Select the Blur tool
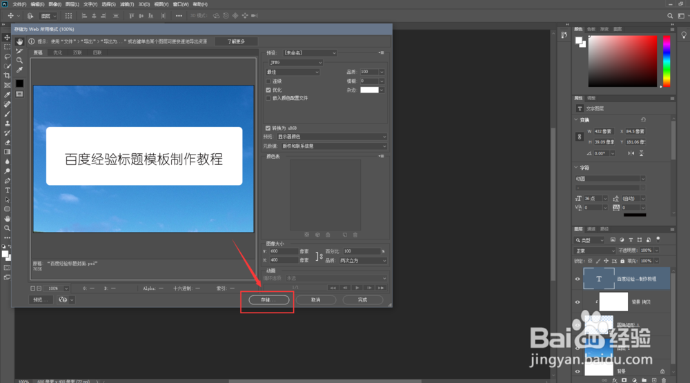The height and width of the screenshot is (383, 690). coord(7,161)
